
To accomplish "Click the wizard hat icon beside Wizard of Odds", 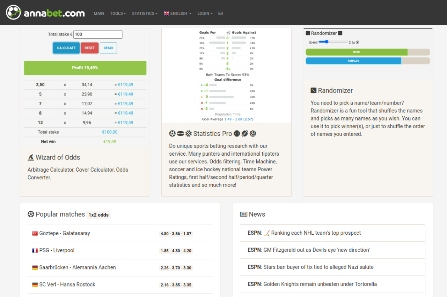I will pos(31,157).
